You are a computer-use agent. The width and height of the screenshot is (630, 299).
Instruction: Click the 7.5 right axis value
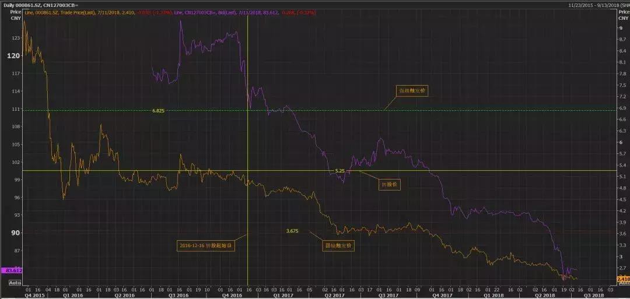tap(622, 85)
